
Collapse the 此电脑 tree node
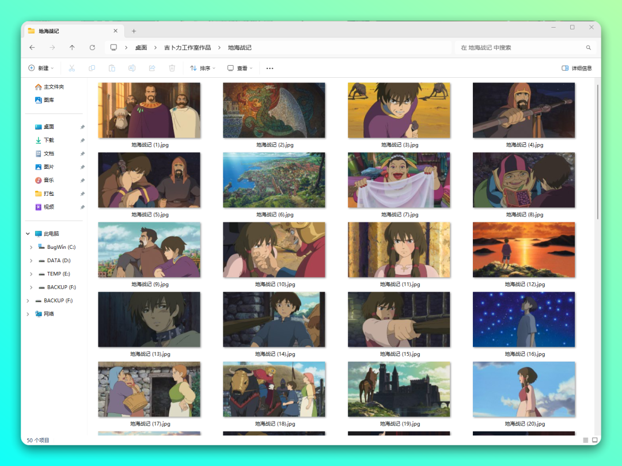click(x=28, y=234)
